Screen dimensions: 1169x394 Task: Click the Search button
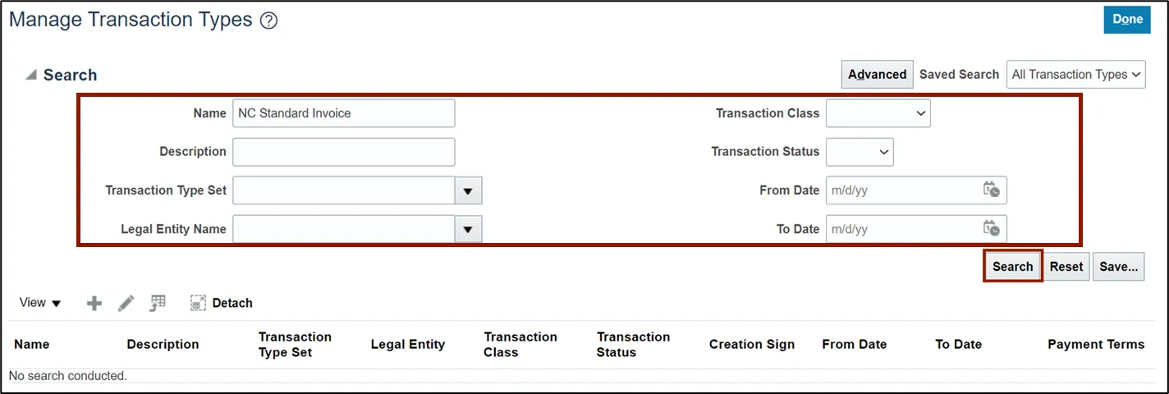(1012, 266)
